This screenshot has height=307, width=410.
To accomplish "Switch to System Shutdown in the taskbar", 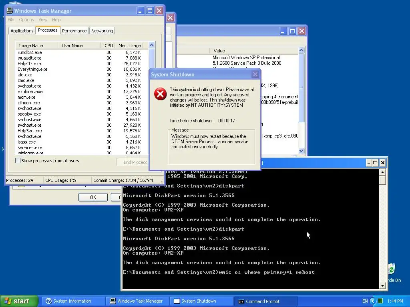I will (x=201, y=301).
